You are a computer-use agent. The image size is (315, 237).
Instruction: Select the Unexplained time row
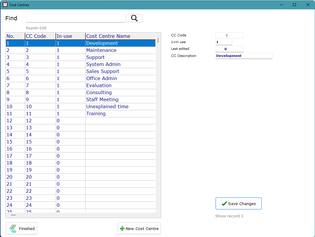tap(107, 106)
